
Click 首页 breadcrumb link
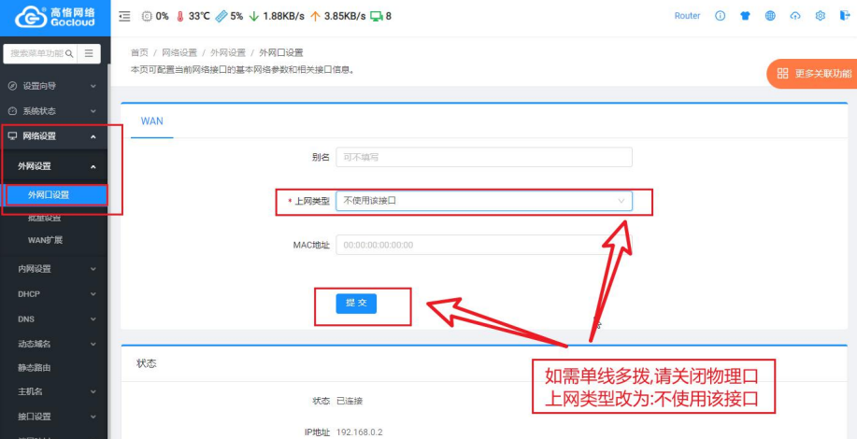coord(139,53)
